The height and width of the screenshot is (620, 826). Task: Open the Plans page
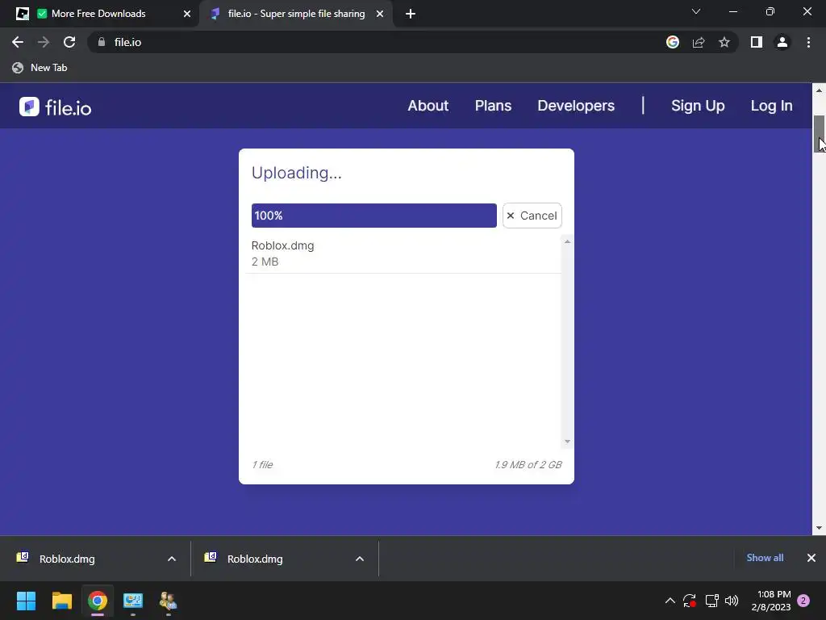493,106
